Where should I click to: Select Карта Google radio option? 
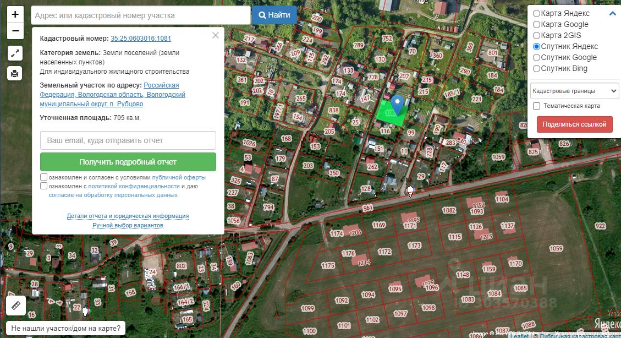click(x=536, y=25)
